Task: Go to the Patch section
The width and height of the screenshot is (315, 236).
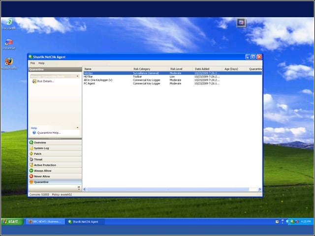Action: coord(55,154)
